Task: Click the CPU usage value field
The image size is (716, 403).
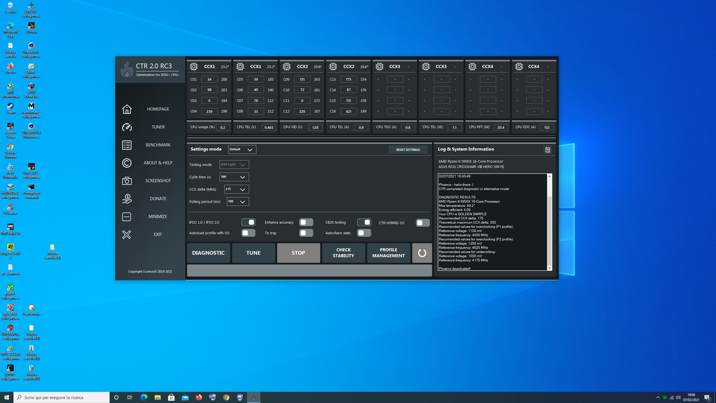Action: pos(222,127)
